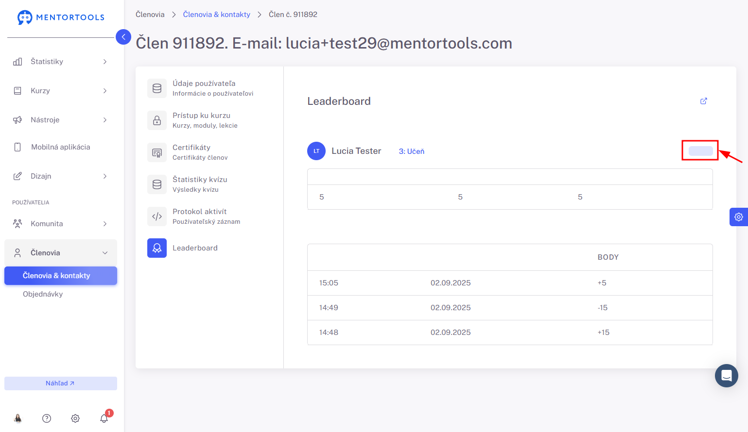This screenshot has height=432, width=748.
Task: Open Objednávky in the sidebar
Action: point(43,294)
